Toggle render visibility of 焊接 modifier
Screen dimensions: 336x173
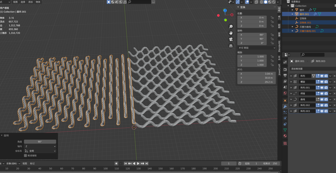click(x=326, y=93)
